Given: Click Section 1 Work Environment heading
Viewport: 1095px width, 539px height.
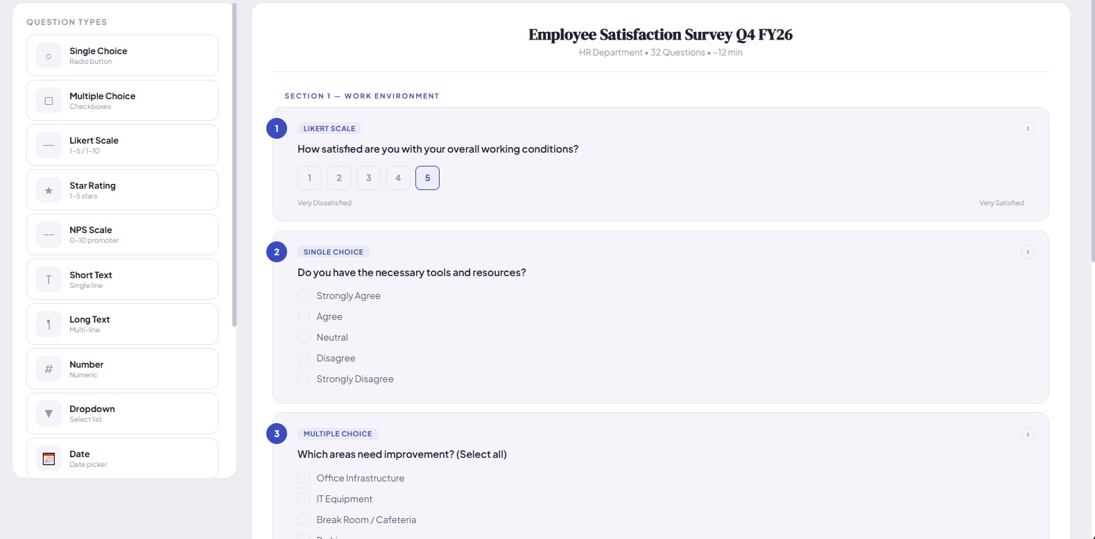Looking at the screenshot, I should [x=362, y=96].
